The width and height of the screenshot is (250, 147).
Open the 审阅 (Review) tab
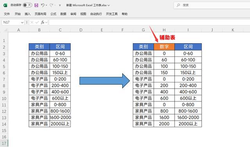73,14
